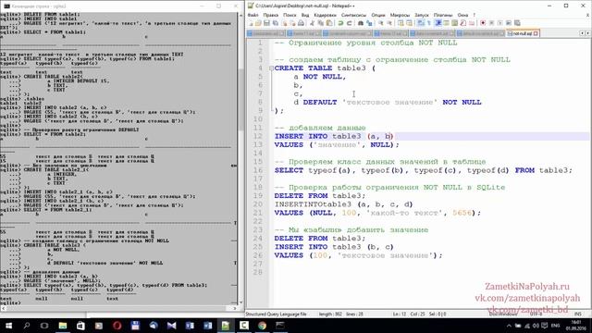Click command prompt horizontal scrollbar

(119, 308)
